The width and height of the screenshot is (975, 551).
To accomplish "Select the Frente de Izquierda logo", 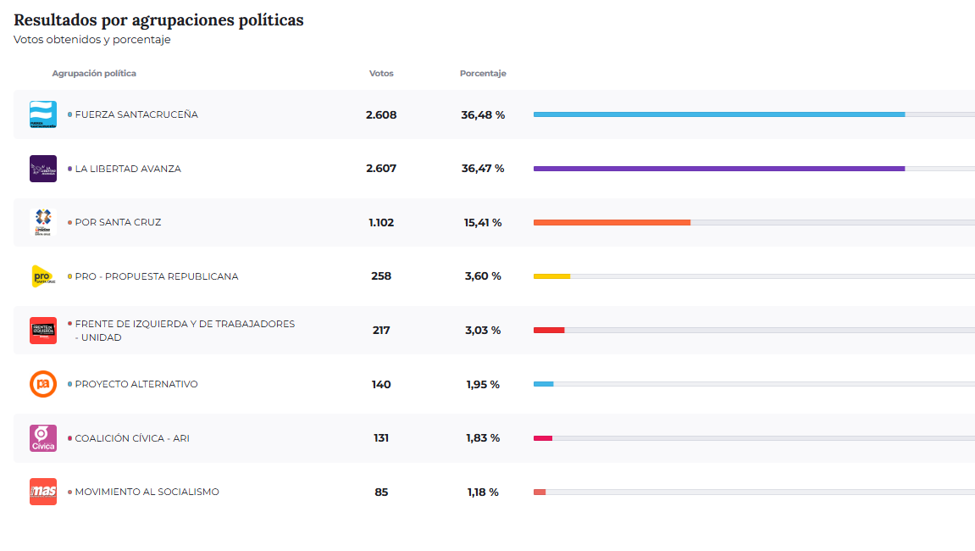I will tap(42, 330).
